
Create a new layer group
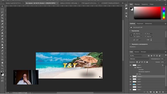157,92
